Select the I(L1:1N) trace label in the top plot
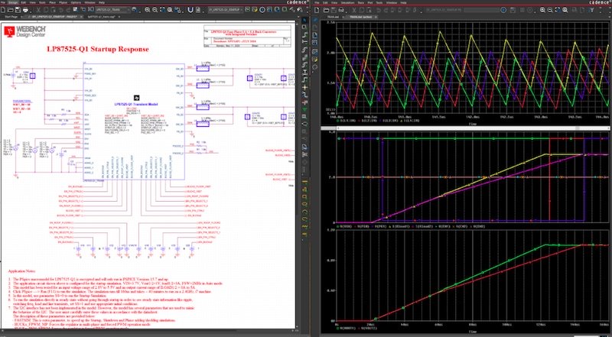 tap(348, 121)
